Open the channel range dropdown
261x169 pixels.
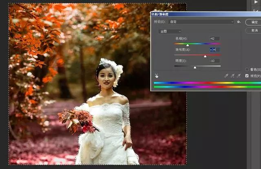pyautogui.click(x=170, y=31)
